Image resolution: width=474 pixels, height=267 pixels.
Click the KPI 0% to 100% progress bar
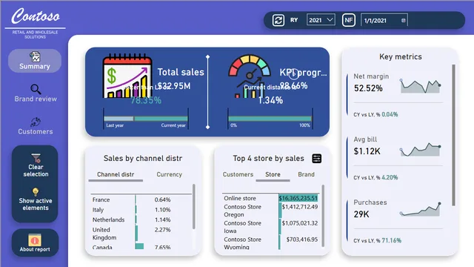point(270,119)
